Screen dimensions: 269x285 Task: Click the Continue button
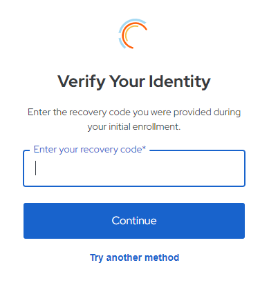[x=134, y=221]
